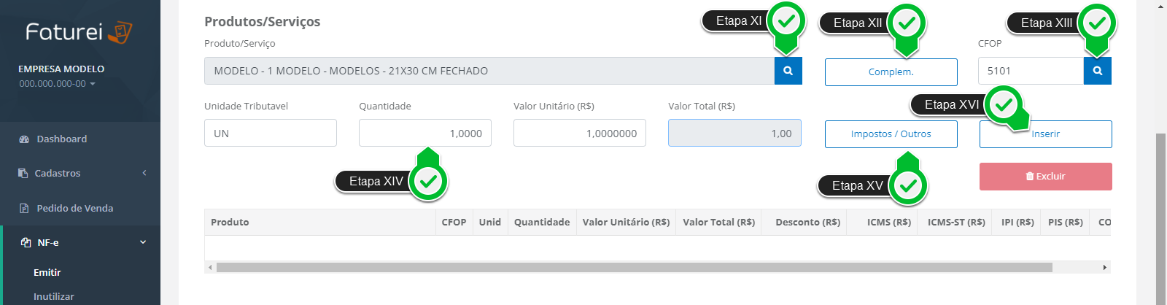
Task: Click the Valor Unitário input field
Action: pos(580,133)
